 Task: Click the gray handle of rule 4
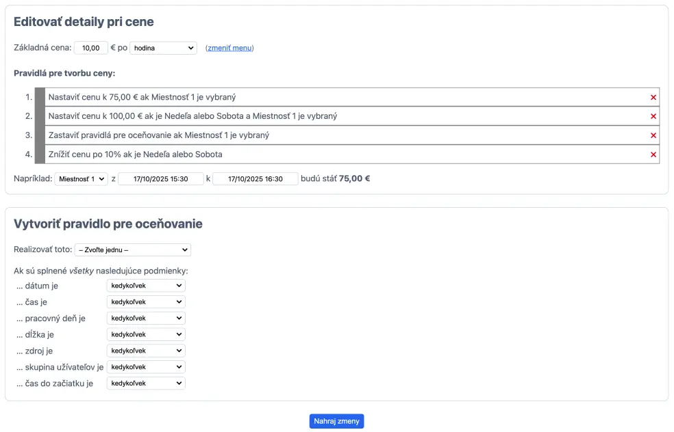pyautogui.click(x=40, y=154)
